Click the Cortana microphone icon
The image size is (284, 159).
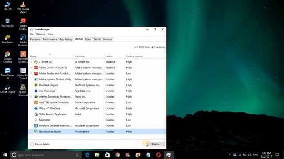77,155
